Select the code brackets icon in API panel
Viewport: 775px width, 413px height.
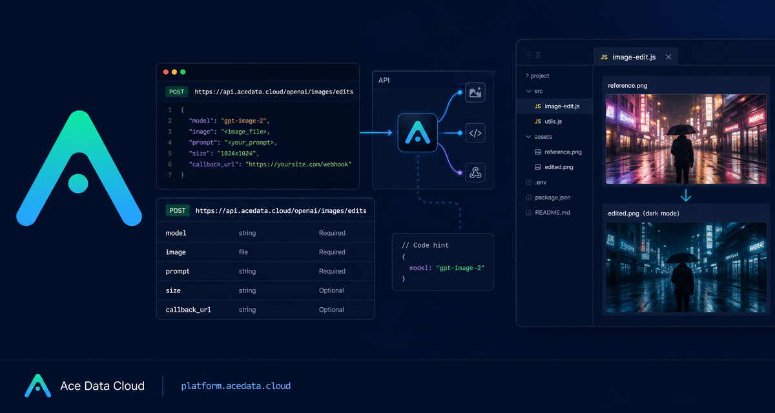[475, 134]
